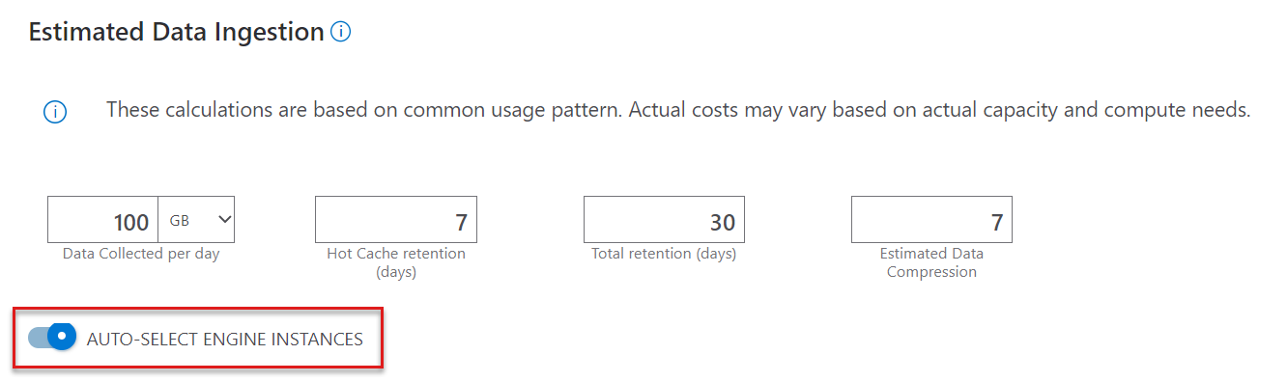Click the Estimated Data Ingestion heading
Screen dimensions: 1287x382
(x=176, y=32)
